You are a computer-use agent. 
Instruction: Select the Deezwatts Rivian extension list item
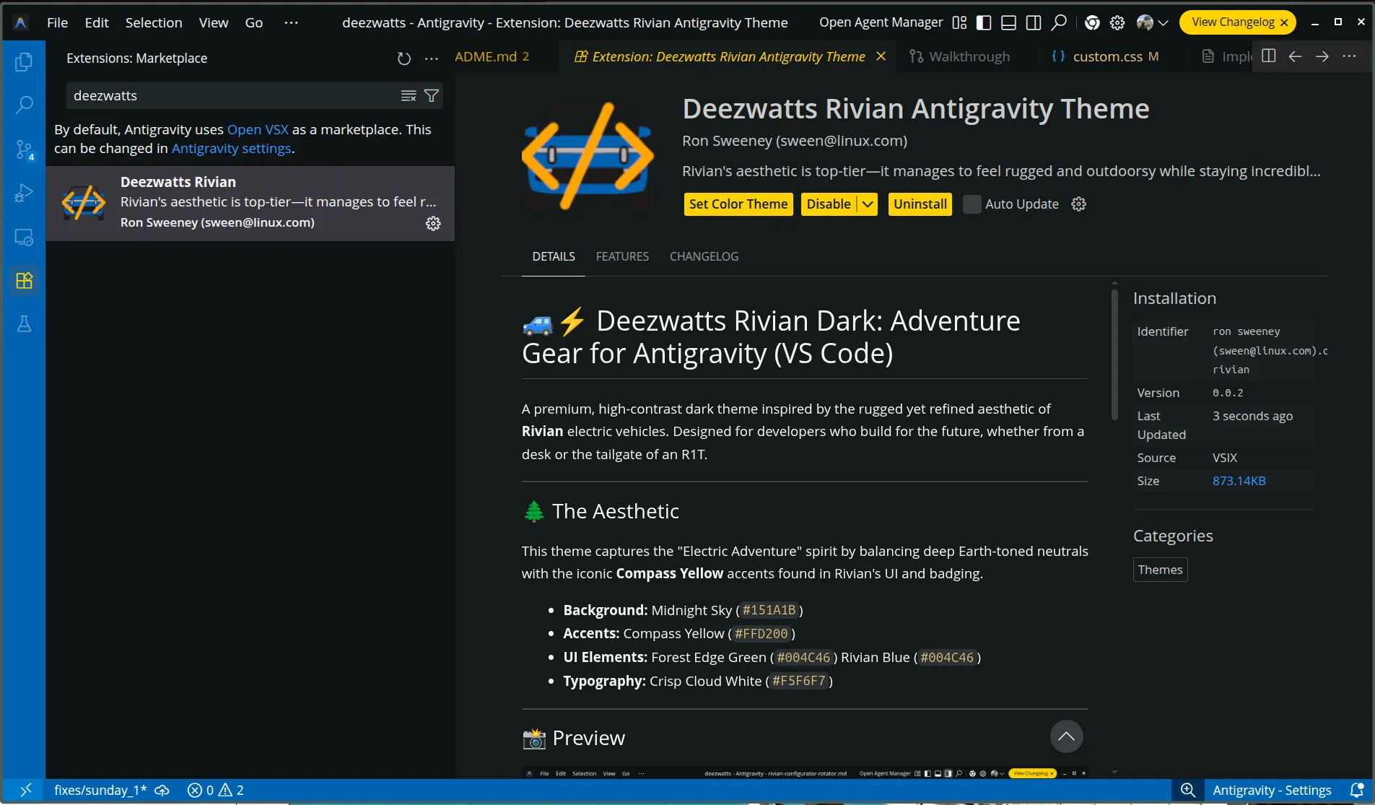point(250,203)
